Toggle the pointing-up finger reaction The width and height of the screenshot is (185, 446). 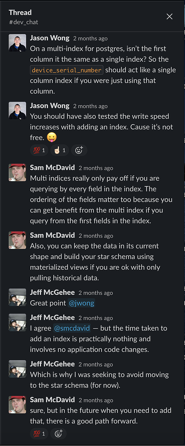tap(60, 150)
